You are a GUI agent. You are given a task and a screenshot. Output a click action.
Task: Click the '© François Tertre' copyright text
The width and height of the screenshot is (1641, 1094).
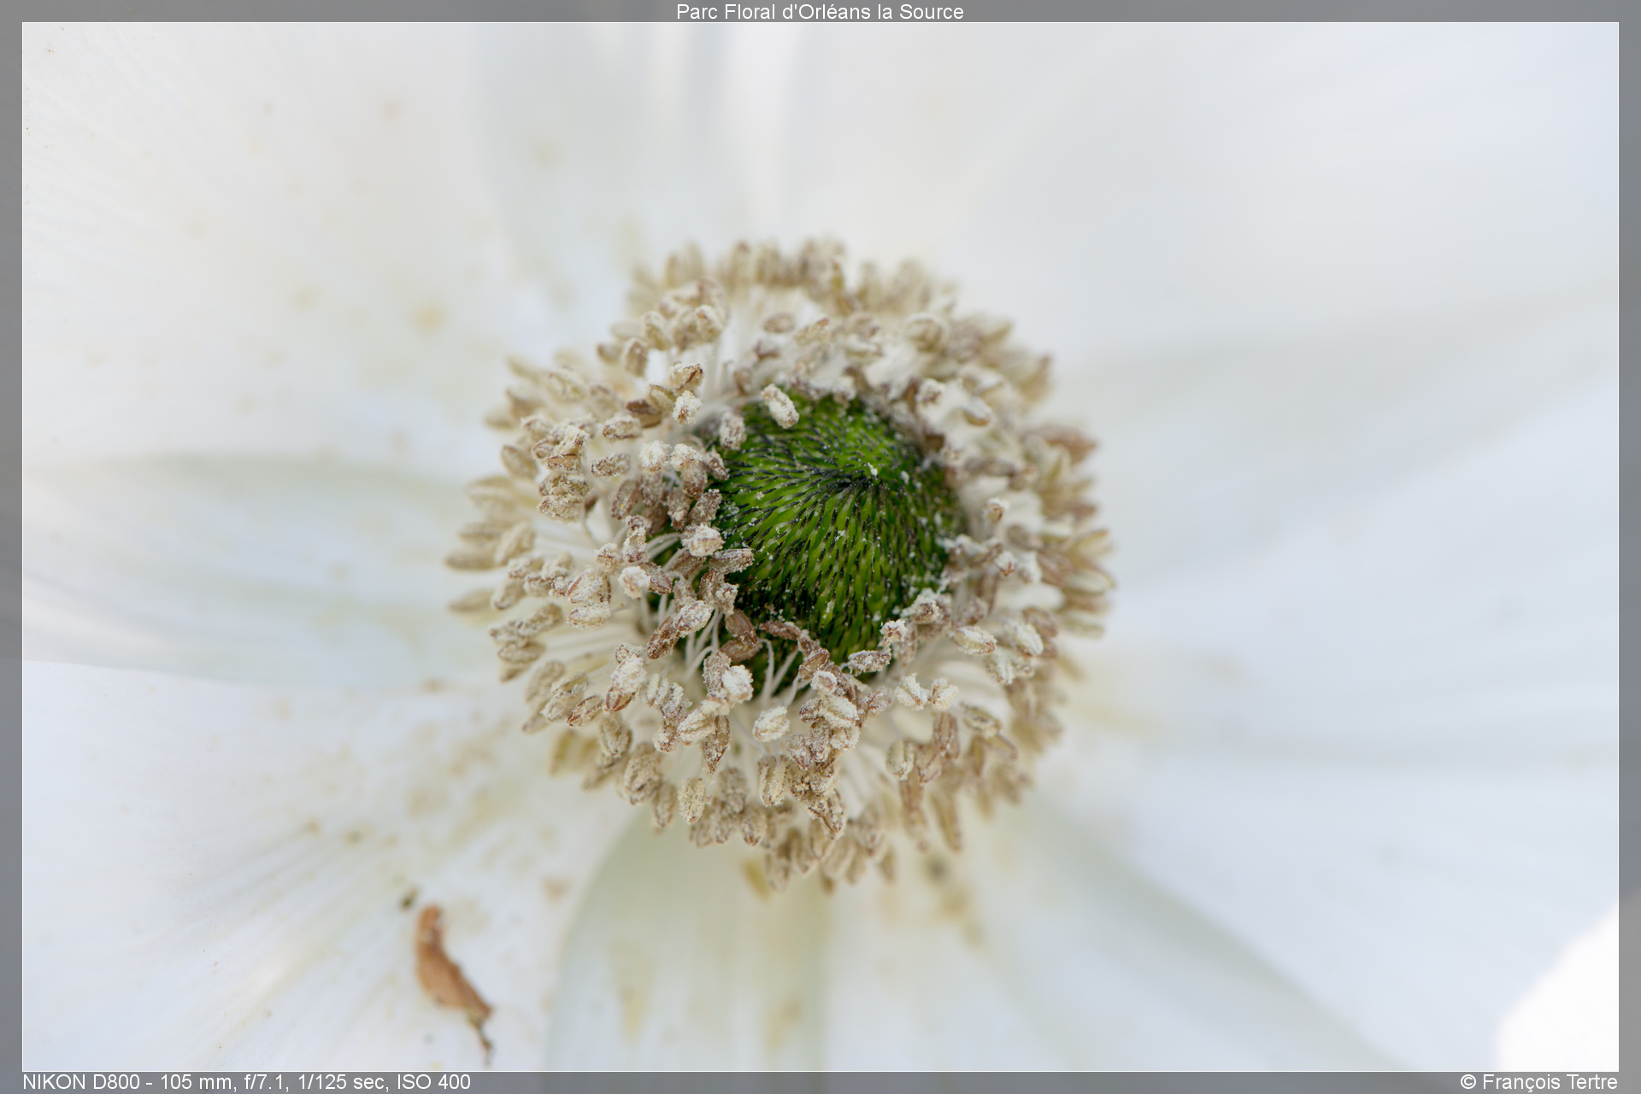[1538, 1082]
